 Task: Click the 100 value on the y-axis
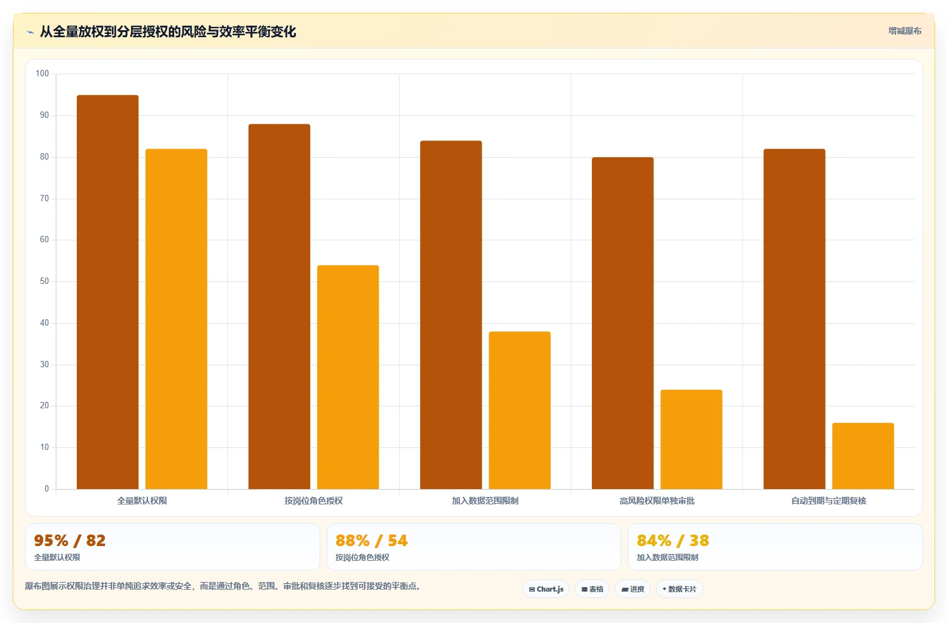pos(42,74)
